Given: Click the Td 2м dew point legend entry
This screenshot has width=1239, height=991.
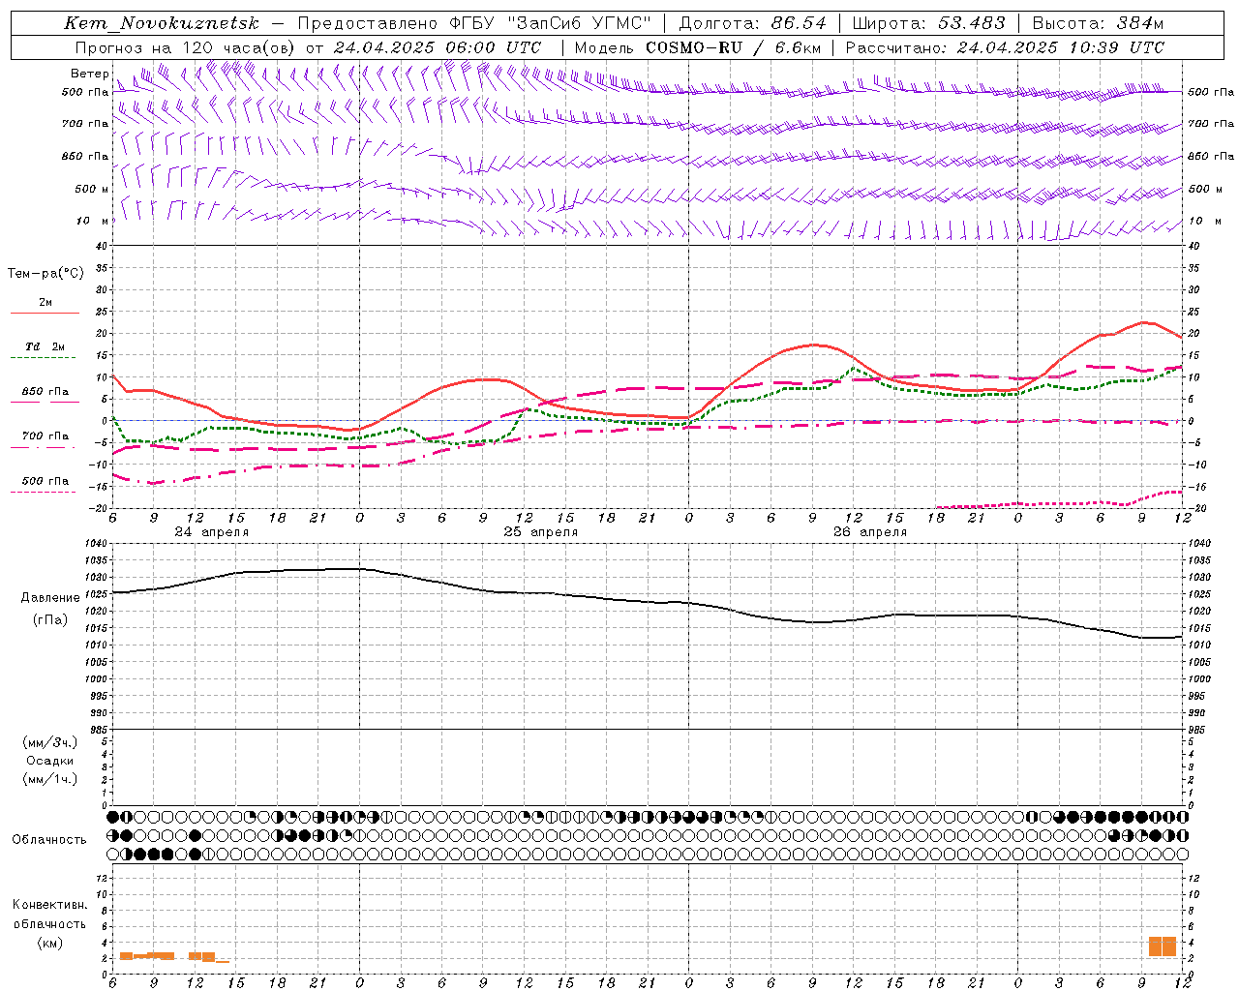Looking at the screenshot, I should pyautogui.click(x=45, y=347).
